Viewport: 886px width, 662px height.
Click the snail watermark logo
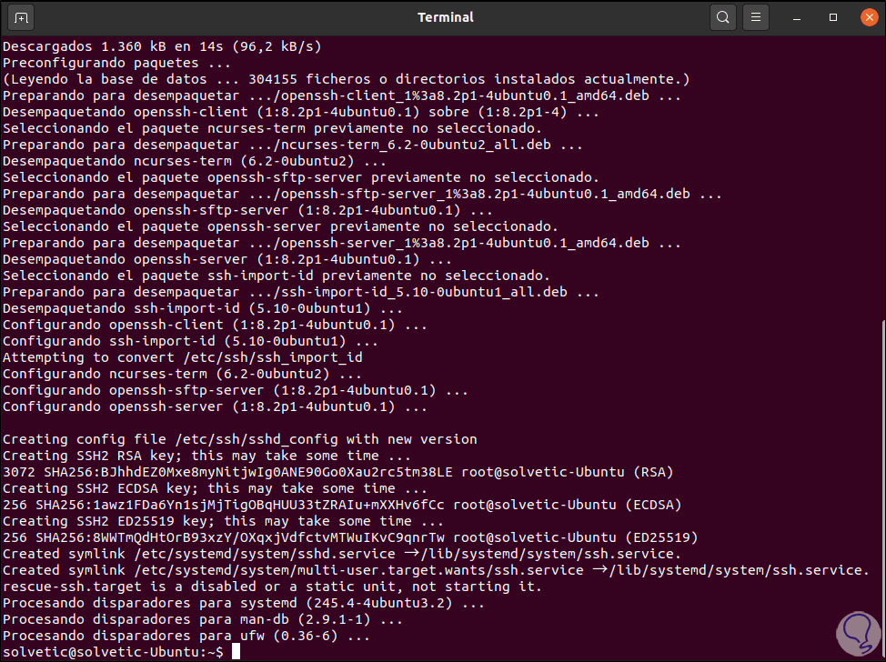[x=856, y=634]
